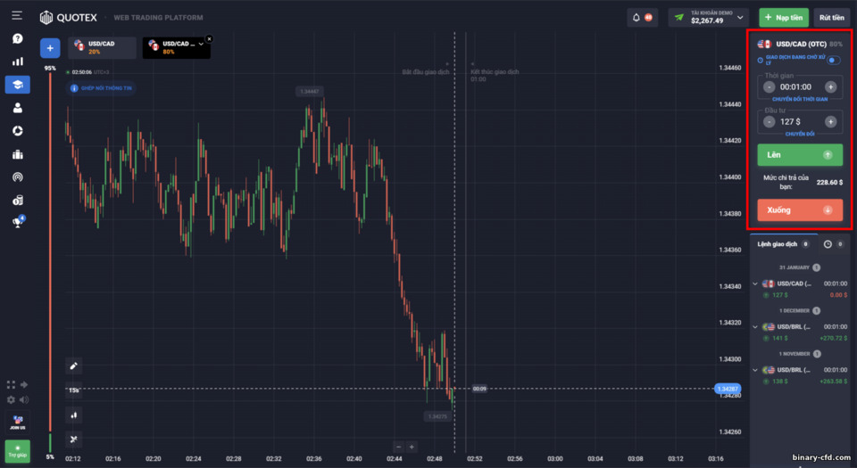The height and width of the screenshot is (468, 857).
Task: Open the chart indicators tool icon
Action: tap(74, 439)
